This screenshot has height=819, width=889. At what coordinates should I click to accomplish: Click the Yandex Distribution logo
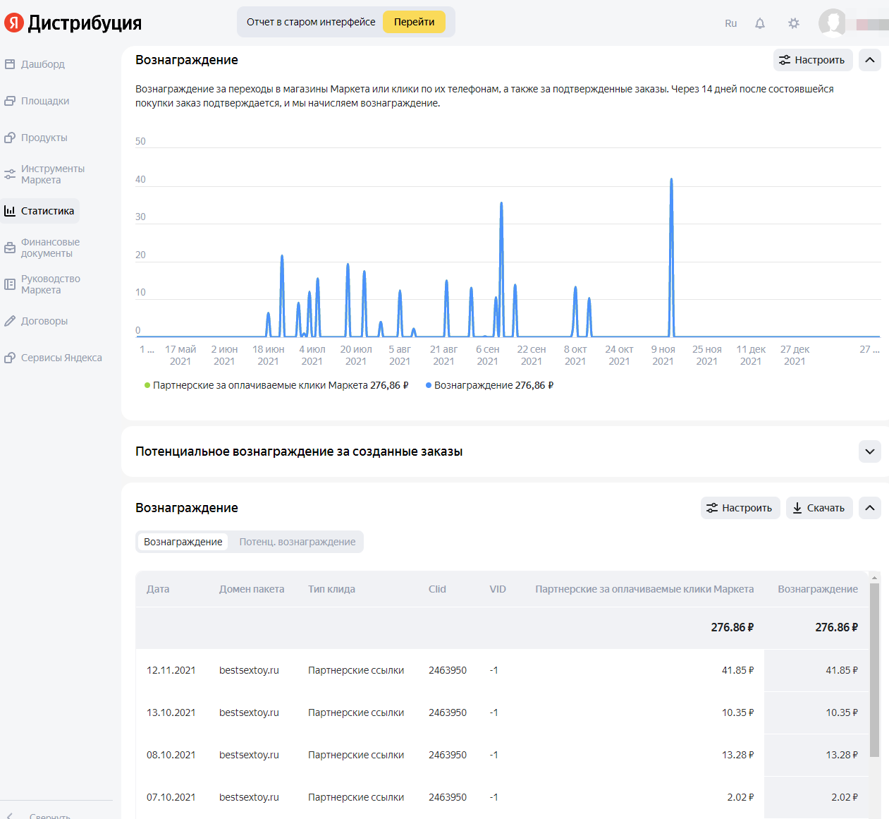(73, 23)
